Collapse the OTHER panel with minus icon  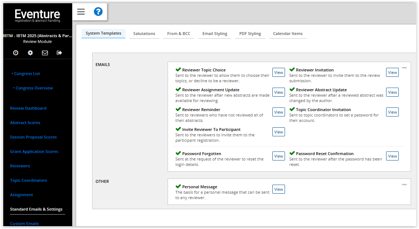click(x=404, y=184)
